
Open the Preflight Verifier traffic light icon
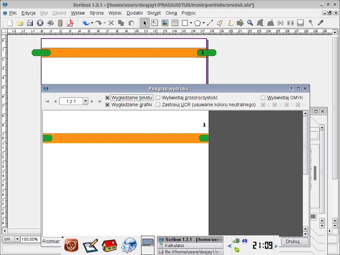coord(60,23)
